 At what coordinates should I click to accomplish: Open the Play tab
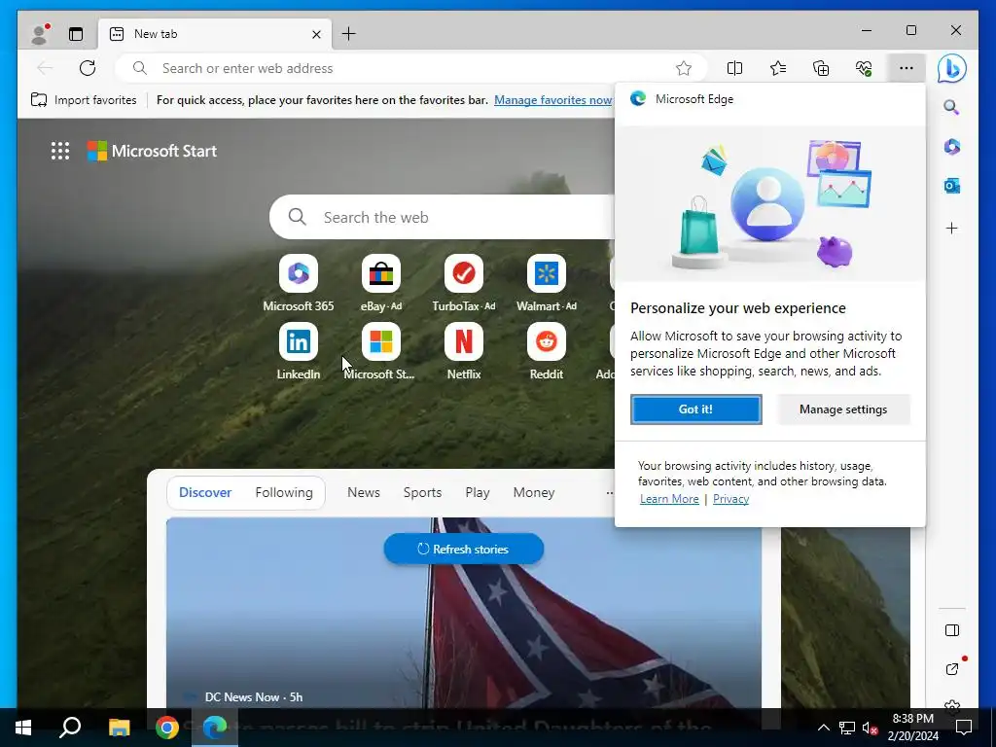(x=477, y=492)
